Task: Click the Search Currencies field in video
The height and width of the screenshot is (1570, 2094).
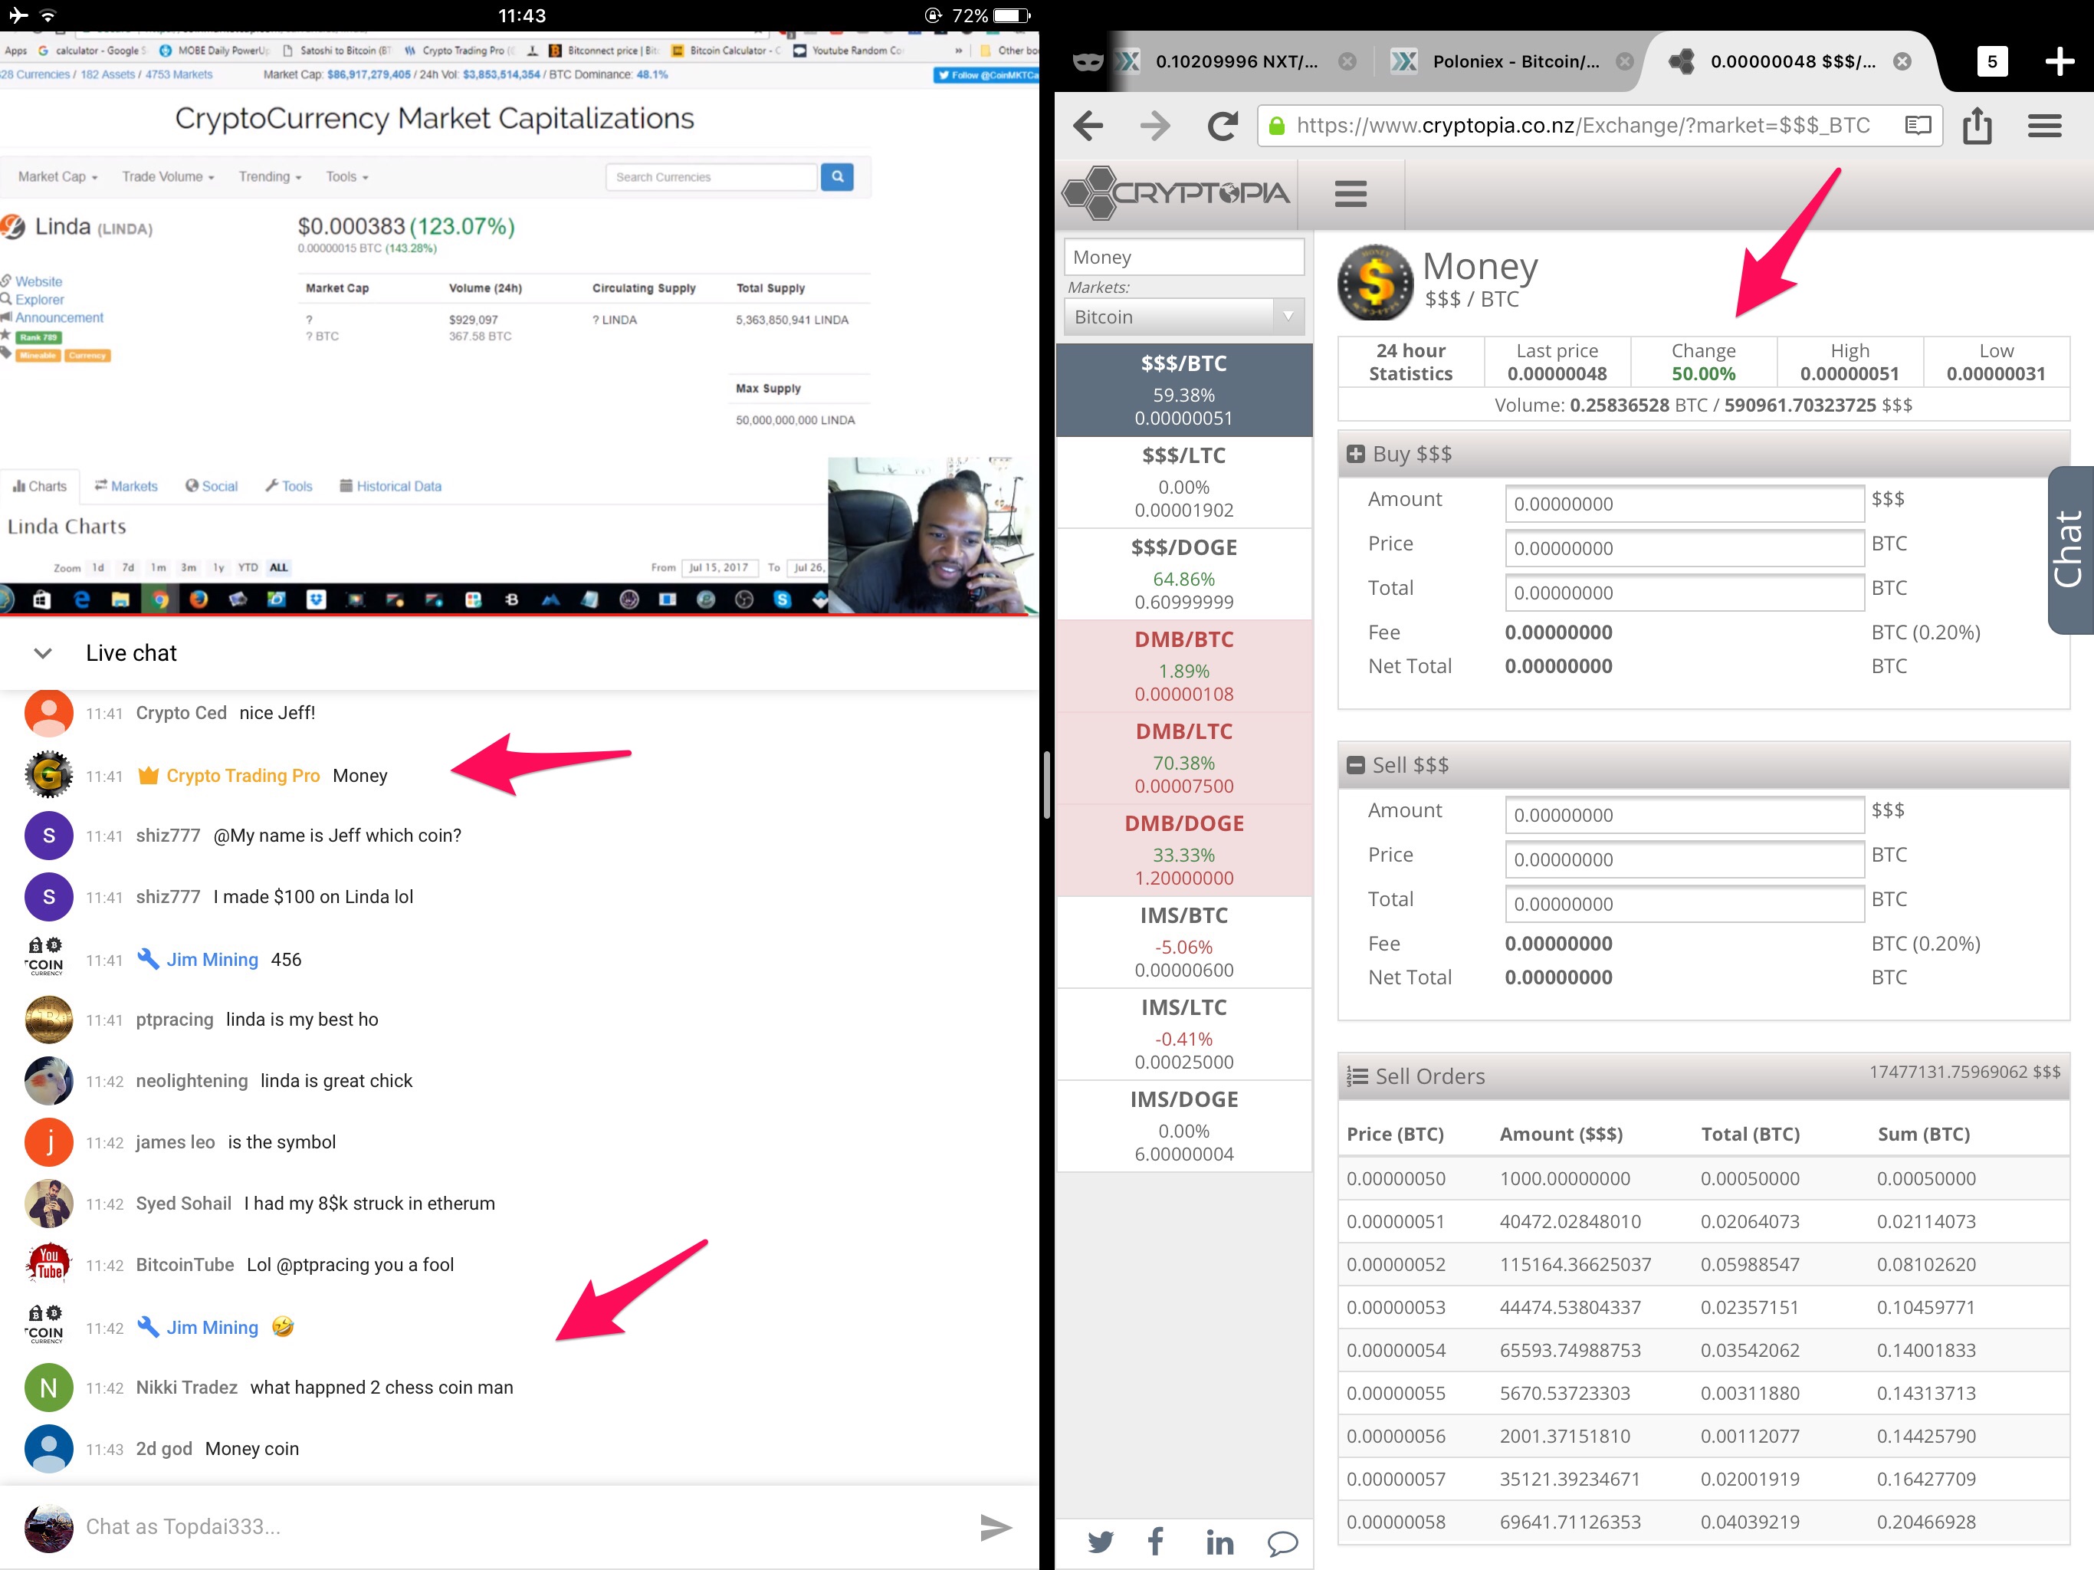Action: pos(711,176)
